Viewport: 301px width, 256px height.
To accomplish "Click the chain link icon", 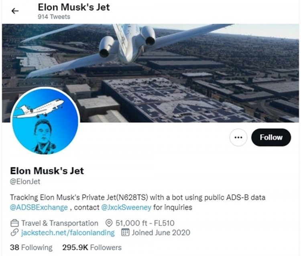I will (x=15, y=233).
